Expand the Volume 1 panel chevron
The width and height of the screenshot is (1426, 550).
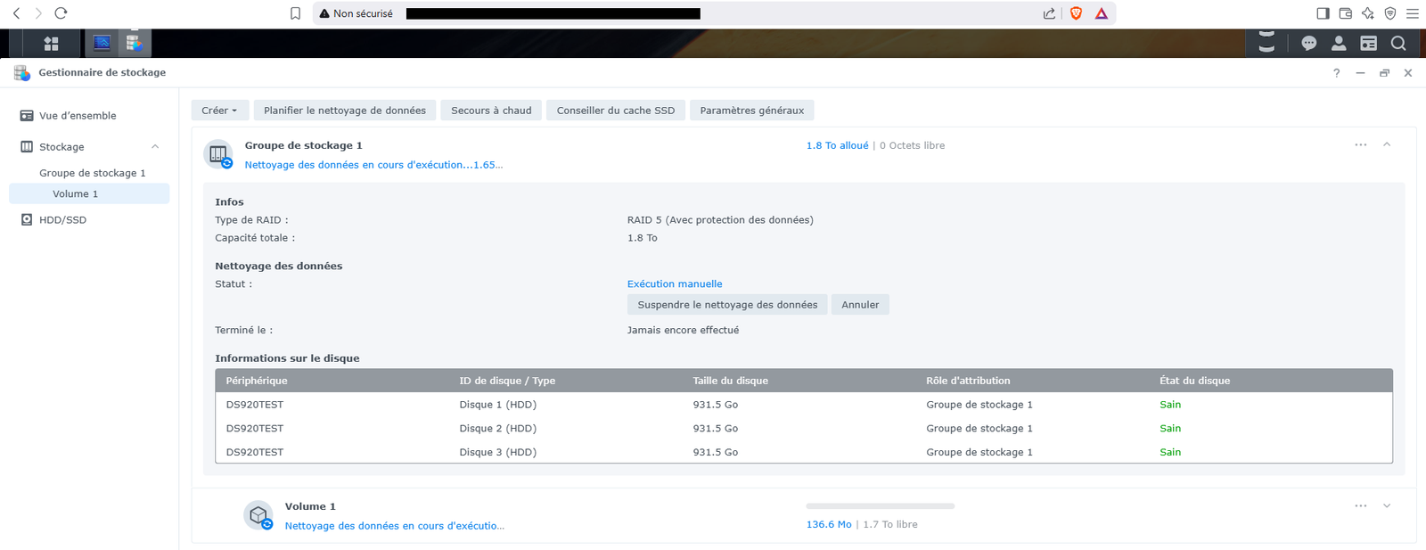pyautogui.click(x=1387, y=505)
